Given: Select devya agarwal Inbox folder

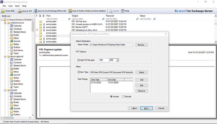Looking at the screenshot, I should point(16,72).
